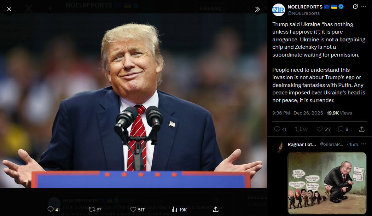The width and height of the screenshot is (372, 216).
Task: Share via upload icon below the photo
Action: point(216,209)
